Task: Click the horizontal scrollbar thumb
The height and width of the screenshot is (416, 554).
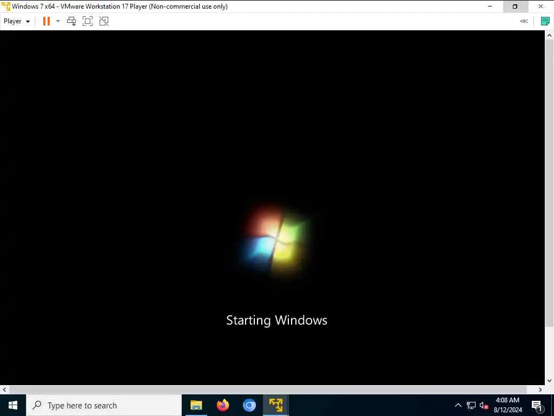Action: tap(268, 389)
